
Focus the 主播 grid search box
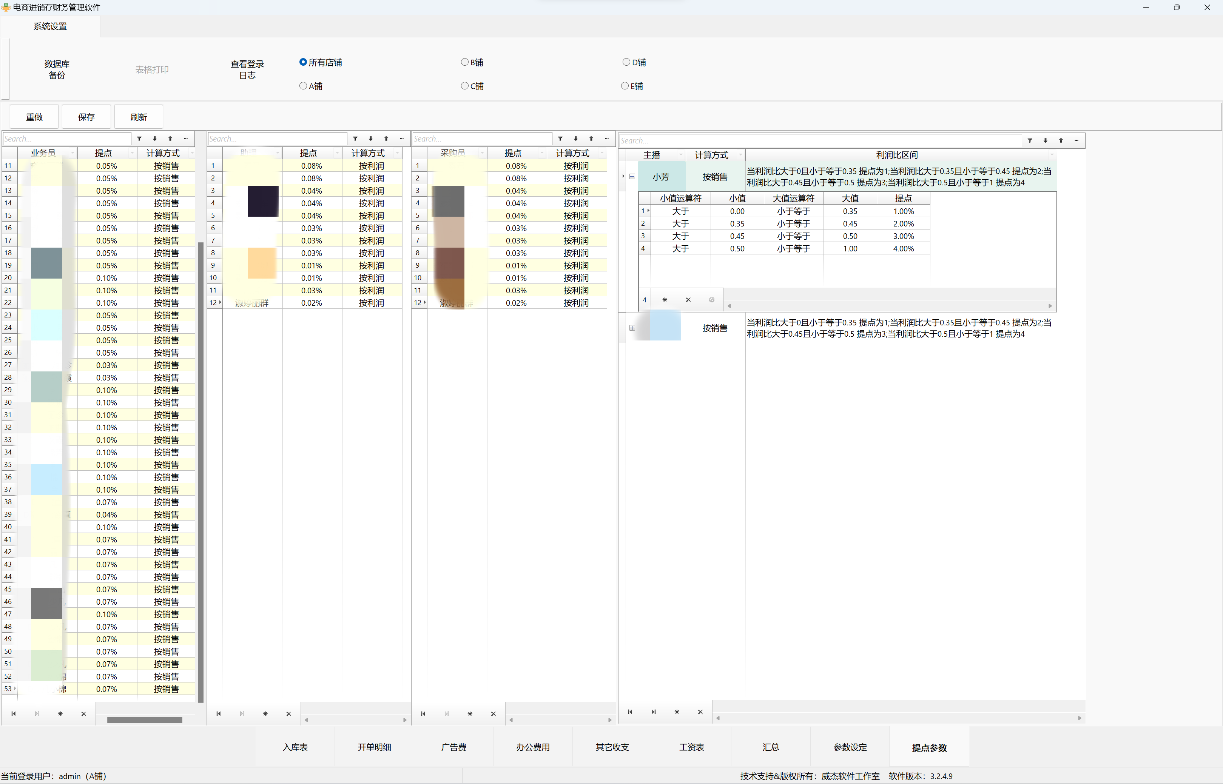point(820,140)
